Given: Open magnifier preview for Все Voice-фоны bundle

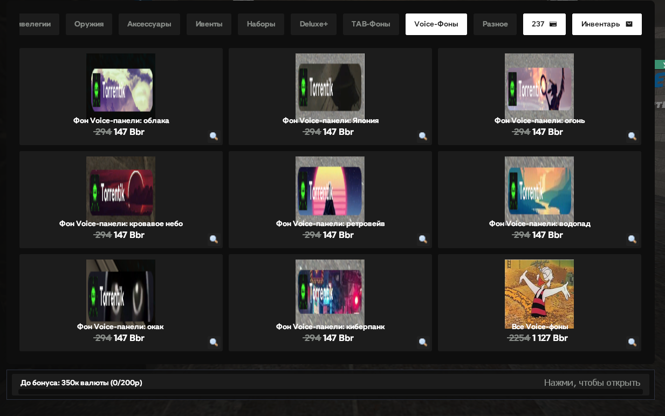Looking at the screenshot, I should coord(632,342).
